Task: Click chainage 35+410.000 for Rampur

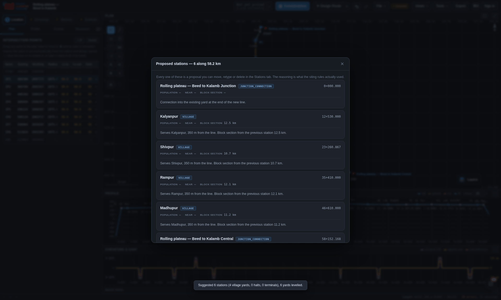Action: pos(331,178)
